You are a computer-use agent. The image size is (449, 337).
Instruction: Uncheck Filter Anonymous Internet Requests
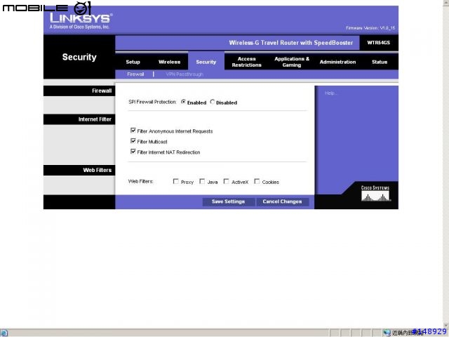point(133,131)
